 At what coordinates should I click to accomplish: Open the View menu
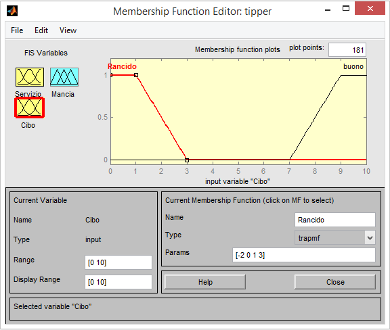point(68,30)
